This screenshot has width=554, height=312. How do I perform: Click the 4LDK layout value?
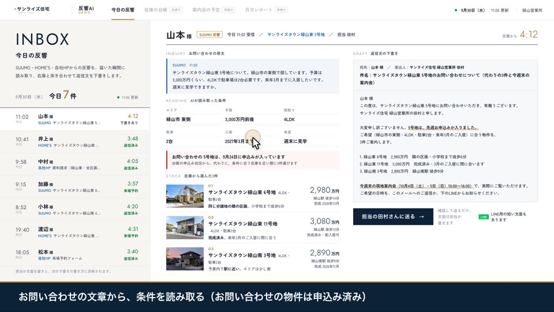click(x=289, y=120)
